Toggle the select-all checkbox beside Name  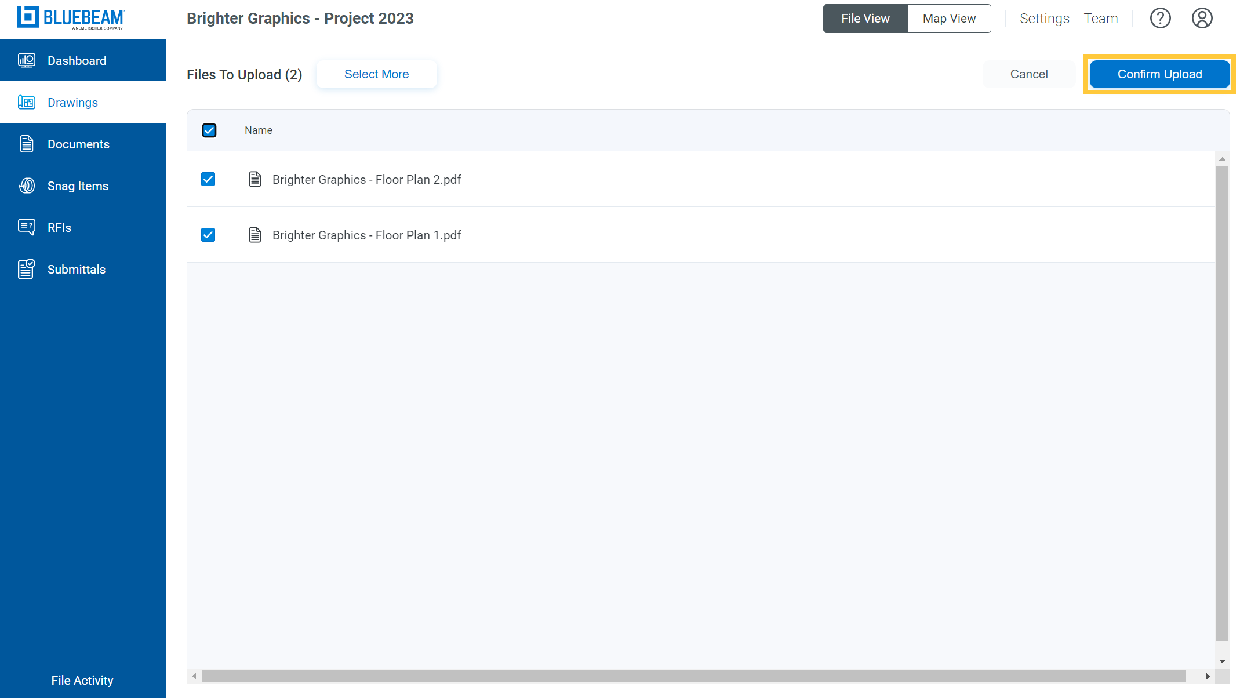point(209,130)
